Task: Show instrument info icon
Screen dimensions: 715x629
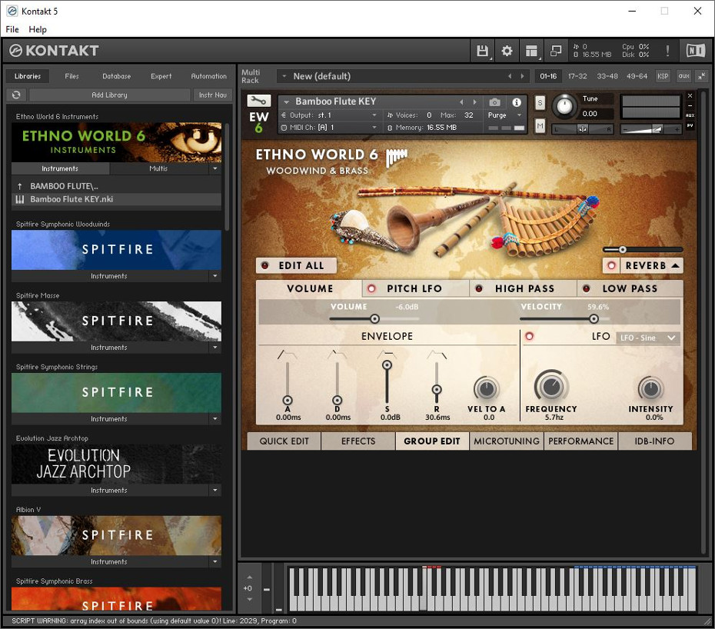Action: tap(516, 102)
